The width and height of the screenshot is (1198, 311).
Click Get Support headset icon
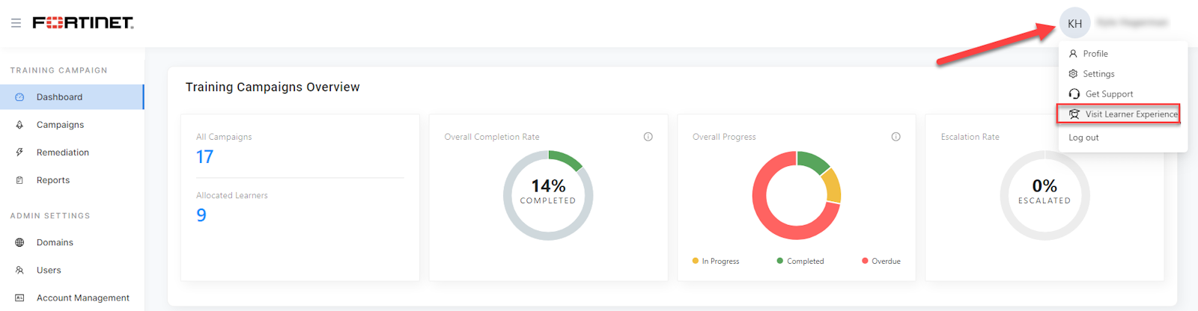coord(1074,94)
